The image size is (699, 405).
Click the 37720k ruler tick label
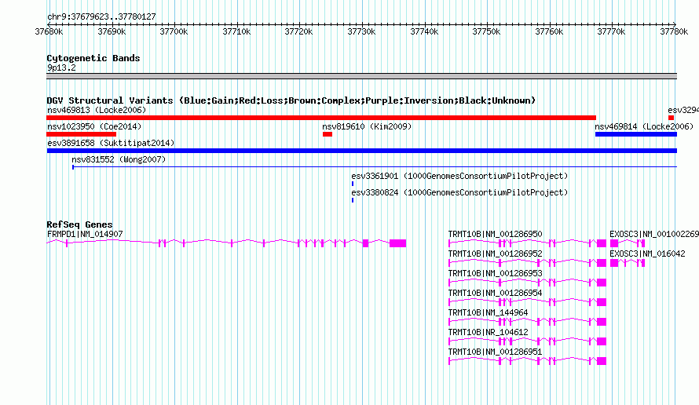(x=298, y=31)
